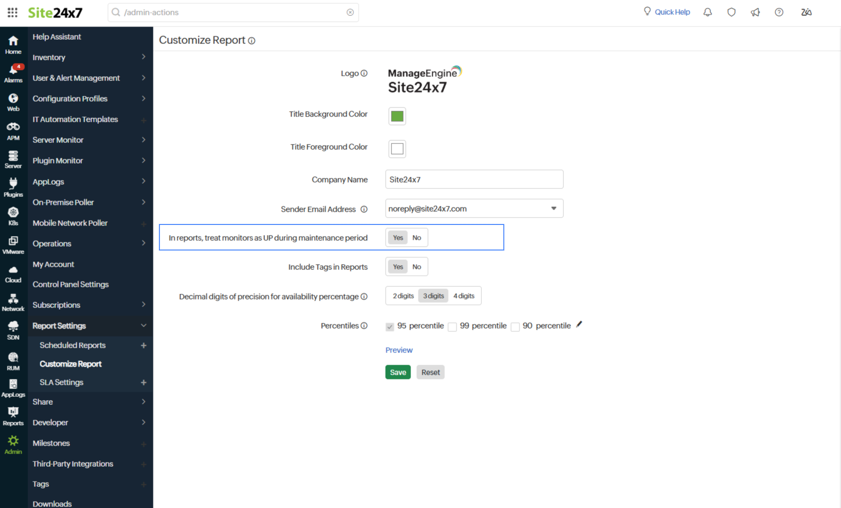Open the RUM monitoring icon
This screenshot has height=508, width=841.
13,360
